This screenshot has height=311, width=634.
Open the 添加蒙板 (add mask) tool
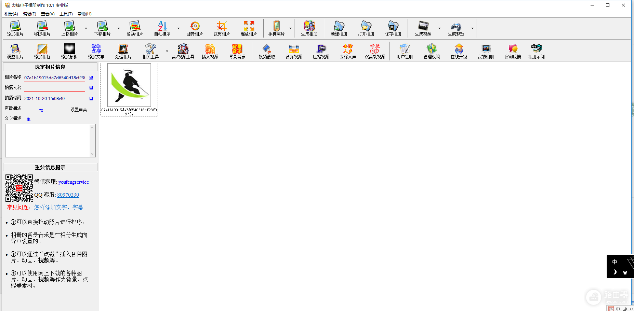pyautogui.click(x=69, y=51)
